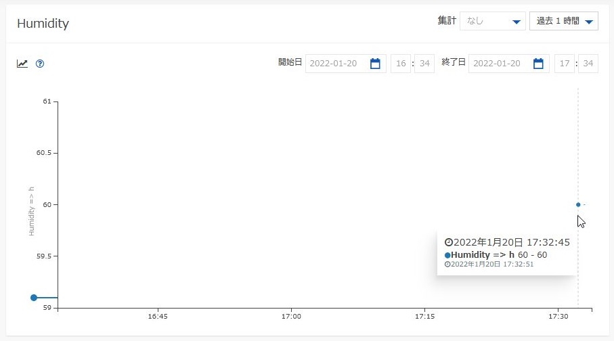Click the 17:30 x-axis label
Screen dimensions: 614x341
(558, 317)
